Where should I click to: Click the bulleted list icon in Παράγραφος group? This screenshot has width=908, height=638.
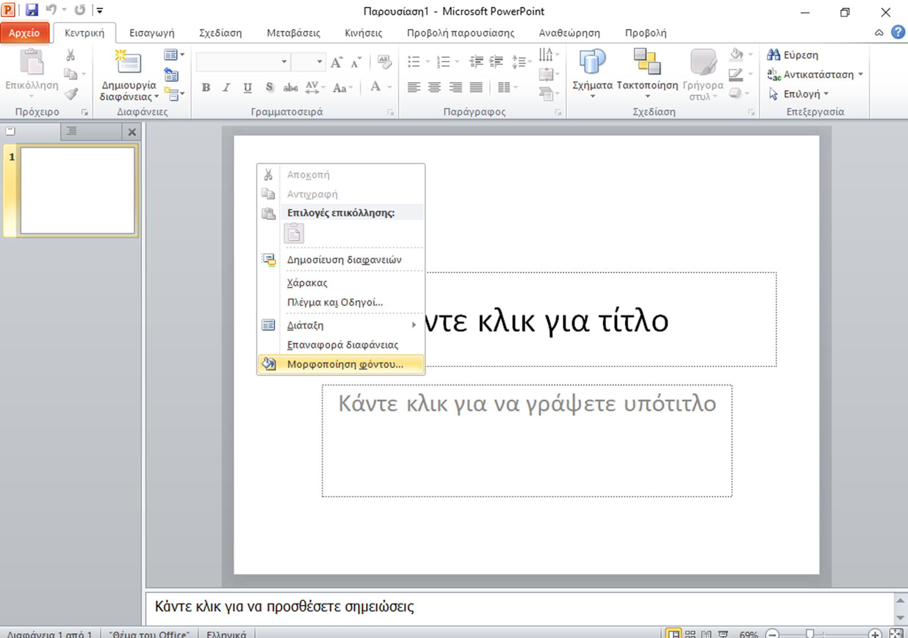pyautogui.click(x=414, y=62)
